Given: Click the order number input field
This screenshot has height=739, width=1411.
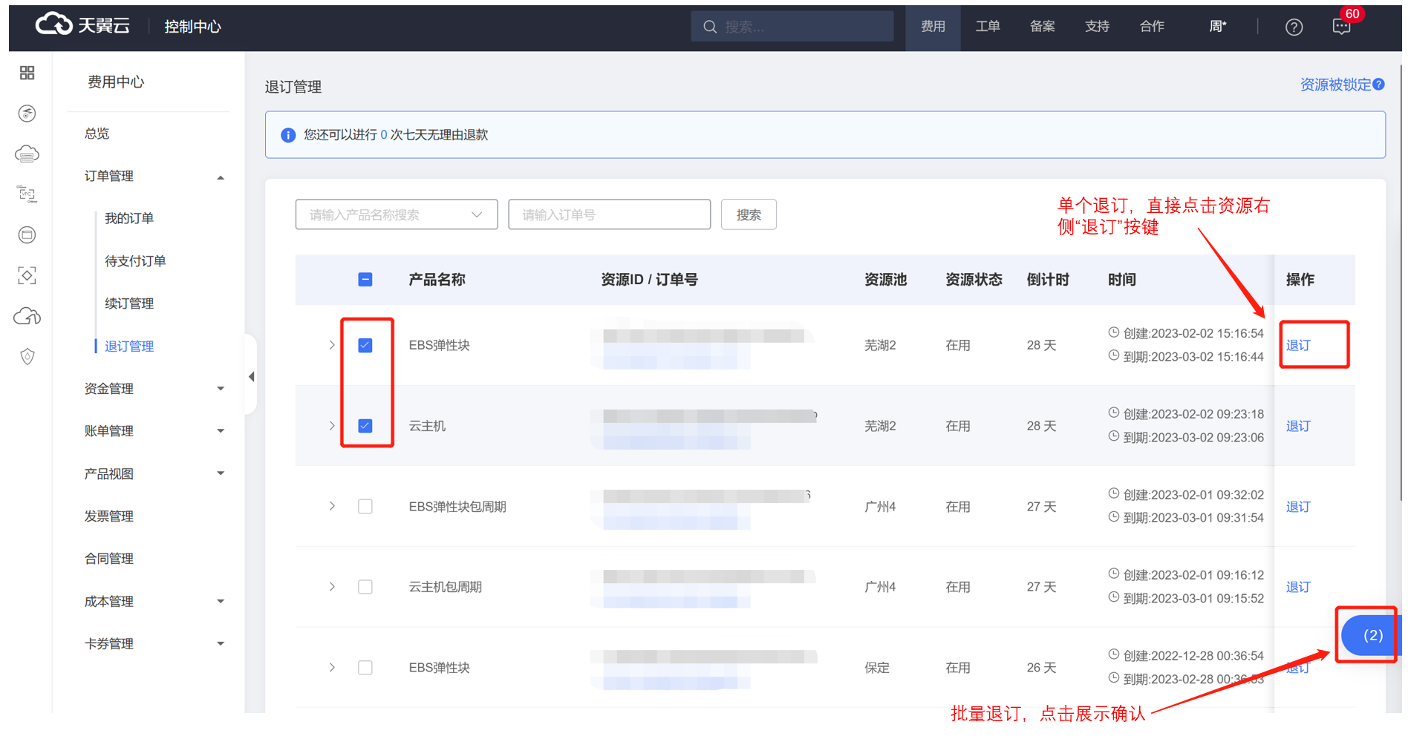Looking at the screenshot, I should click(x=609, y=215).
